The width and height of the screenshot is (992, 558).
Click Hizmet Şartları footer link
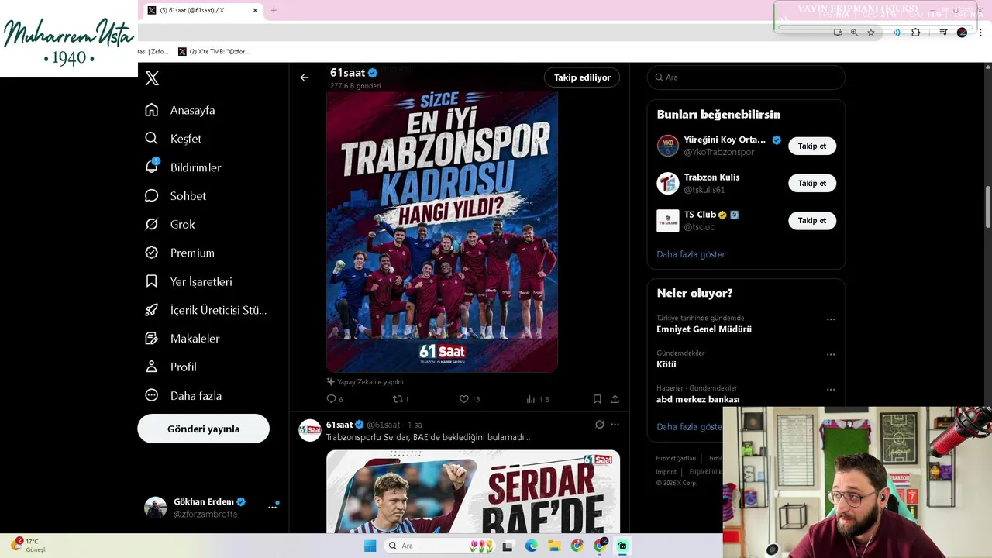click(676, 458)
